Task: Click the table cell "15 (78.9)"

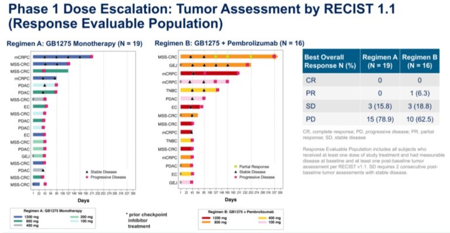Action: (380, 119)
